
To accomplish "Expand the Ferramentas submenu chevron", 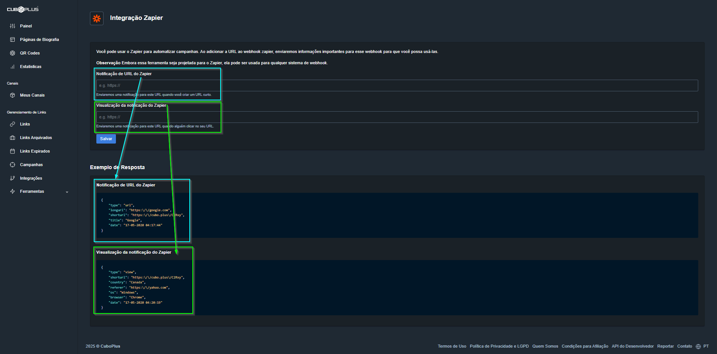I will (67, 192).
